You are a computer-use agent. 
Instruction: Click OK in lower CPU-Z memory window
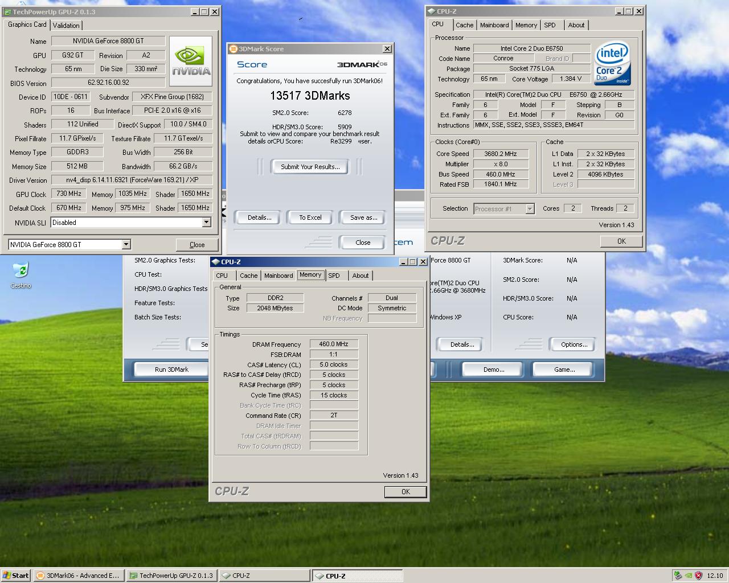coord(406,492)
